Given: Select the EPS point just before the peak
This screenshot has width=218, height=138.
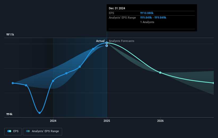Looking at the screenshot, I should pos(93,49).
